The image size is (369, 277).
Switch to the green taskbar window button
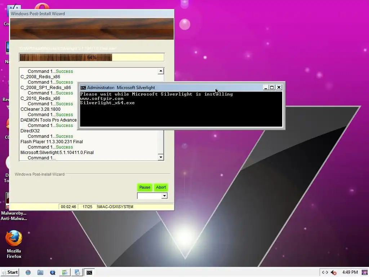(65, 273)
